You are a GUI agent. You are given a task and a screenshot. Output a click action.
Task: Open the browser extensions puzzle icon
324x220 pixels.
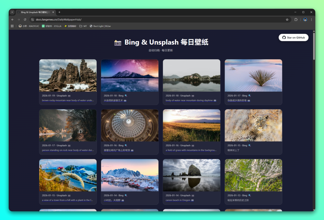pyautogui.click(x=296, y=19)
